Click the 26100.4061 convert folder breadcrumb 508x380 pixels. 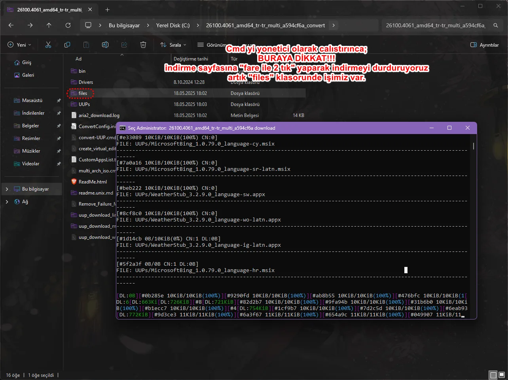coord(265,25)
